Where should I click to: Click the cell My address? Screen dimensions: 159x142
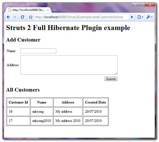tap(68, 112)
